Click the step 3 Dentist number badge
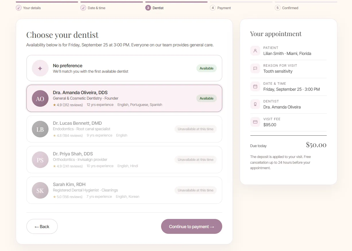Image resolution: width=352 pixels, height=251 pixels. pyautogui.click(x=148, y=8)
